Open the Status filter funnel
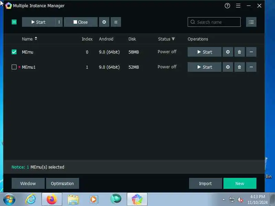Image resolution: width=275 pixels, height=206 pixels. click(173, 39)
